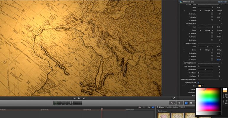
Task: Toggle timeline snapping
Action: click(153, 107)
